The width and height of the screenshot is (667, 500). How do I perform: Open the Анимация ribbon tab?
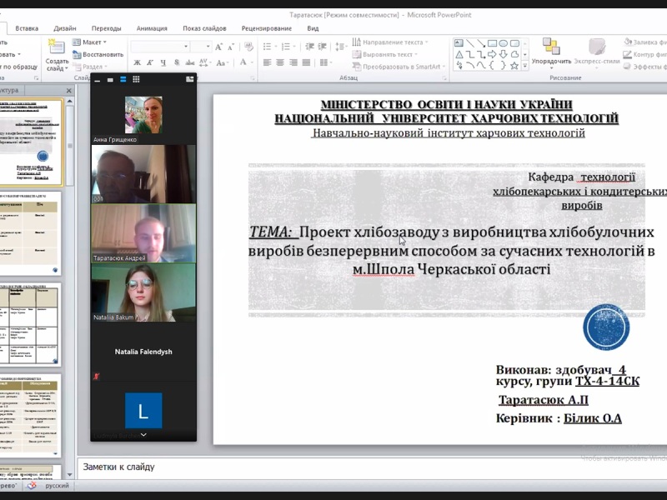(x=151, y=27)
